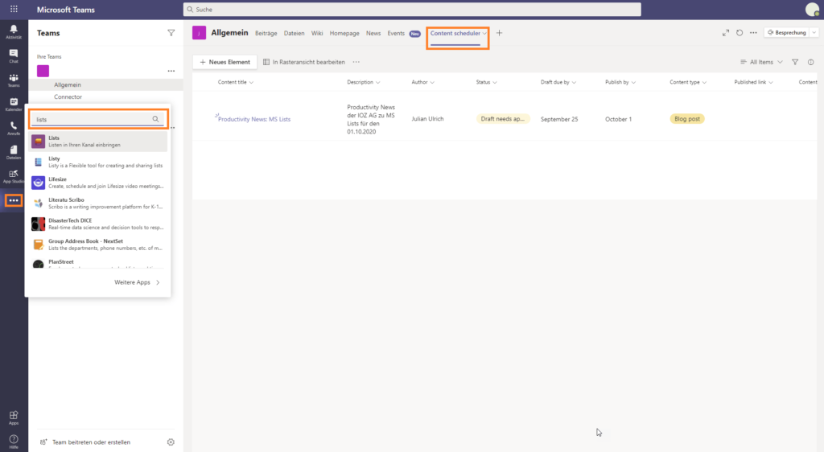Switch to the Dateien tab
Screen dimensions: 824x452
click(295, 33)
